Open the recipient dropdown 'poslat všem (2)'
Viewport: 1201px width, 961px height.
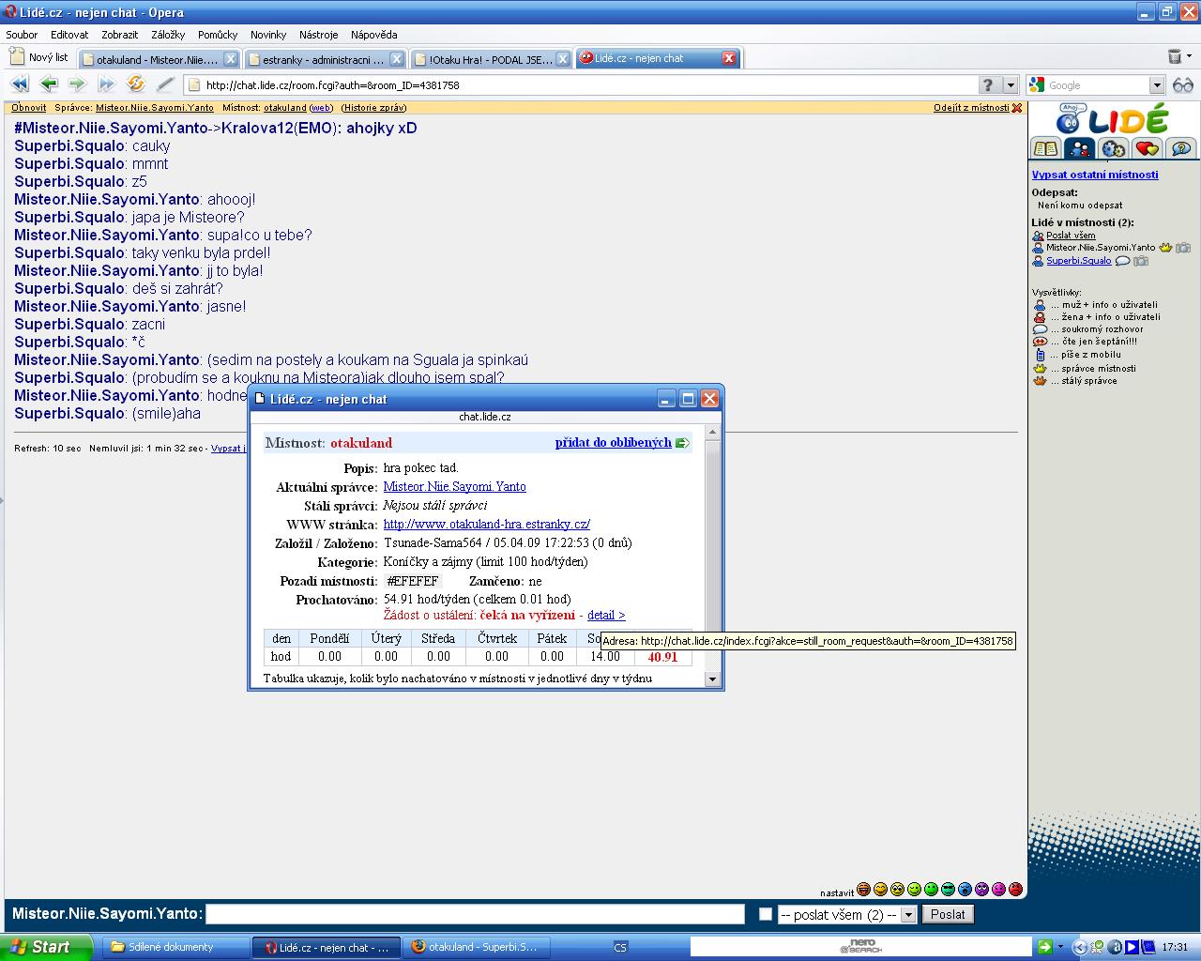(846, 914)
